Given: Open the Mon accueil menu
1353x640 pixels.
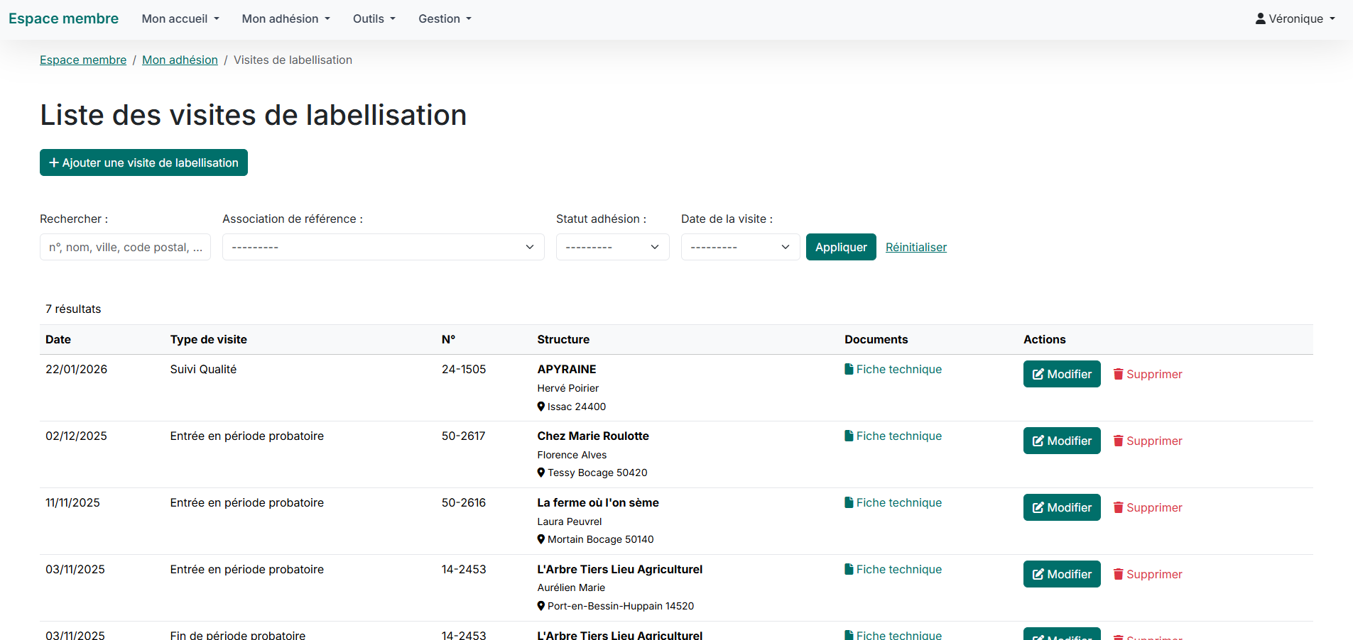Looking at the screenshot, I should coord(180,18).
